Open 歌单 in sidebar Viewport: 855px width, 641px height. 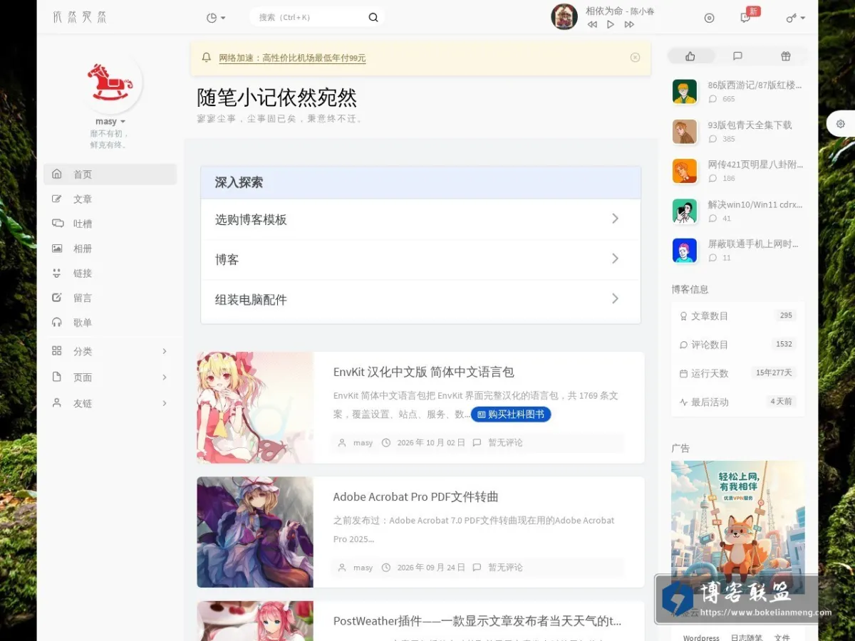(x=110, y=323)
